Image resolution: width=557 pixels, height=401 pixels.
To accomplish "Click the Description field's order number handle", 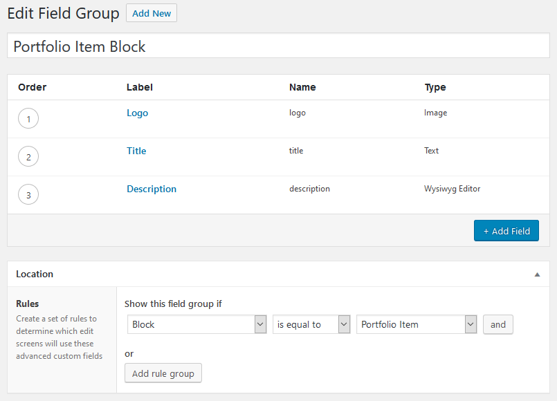I will (x=28, y=194).
